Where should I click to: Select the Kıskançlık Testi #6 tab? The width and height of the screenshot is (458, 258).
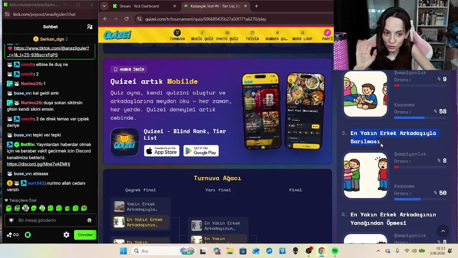[216, 6]
